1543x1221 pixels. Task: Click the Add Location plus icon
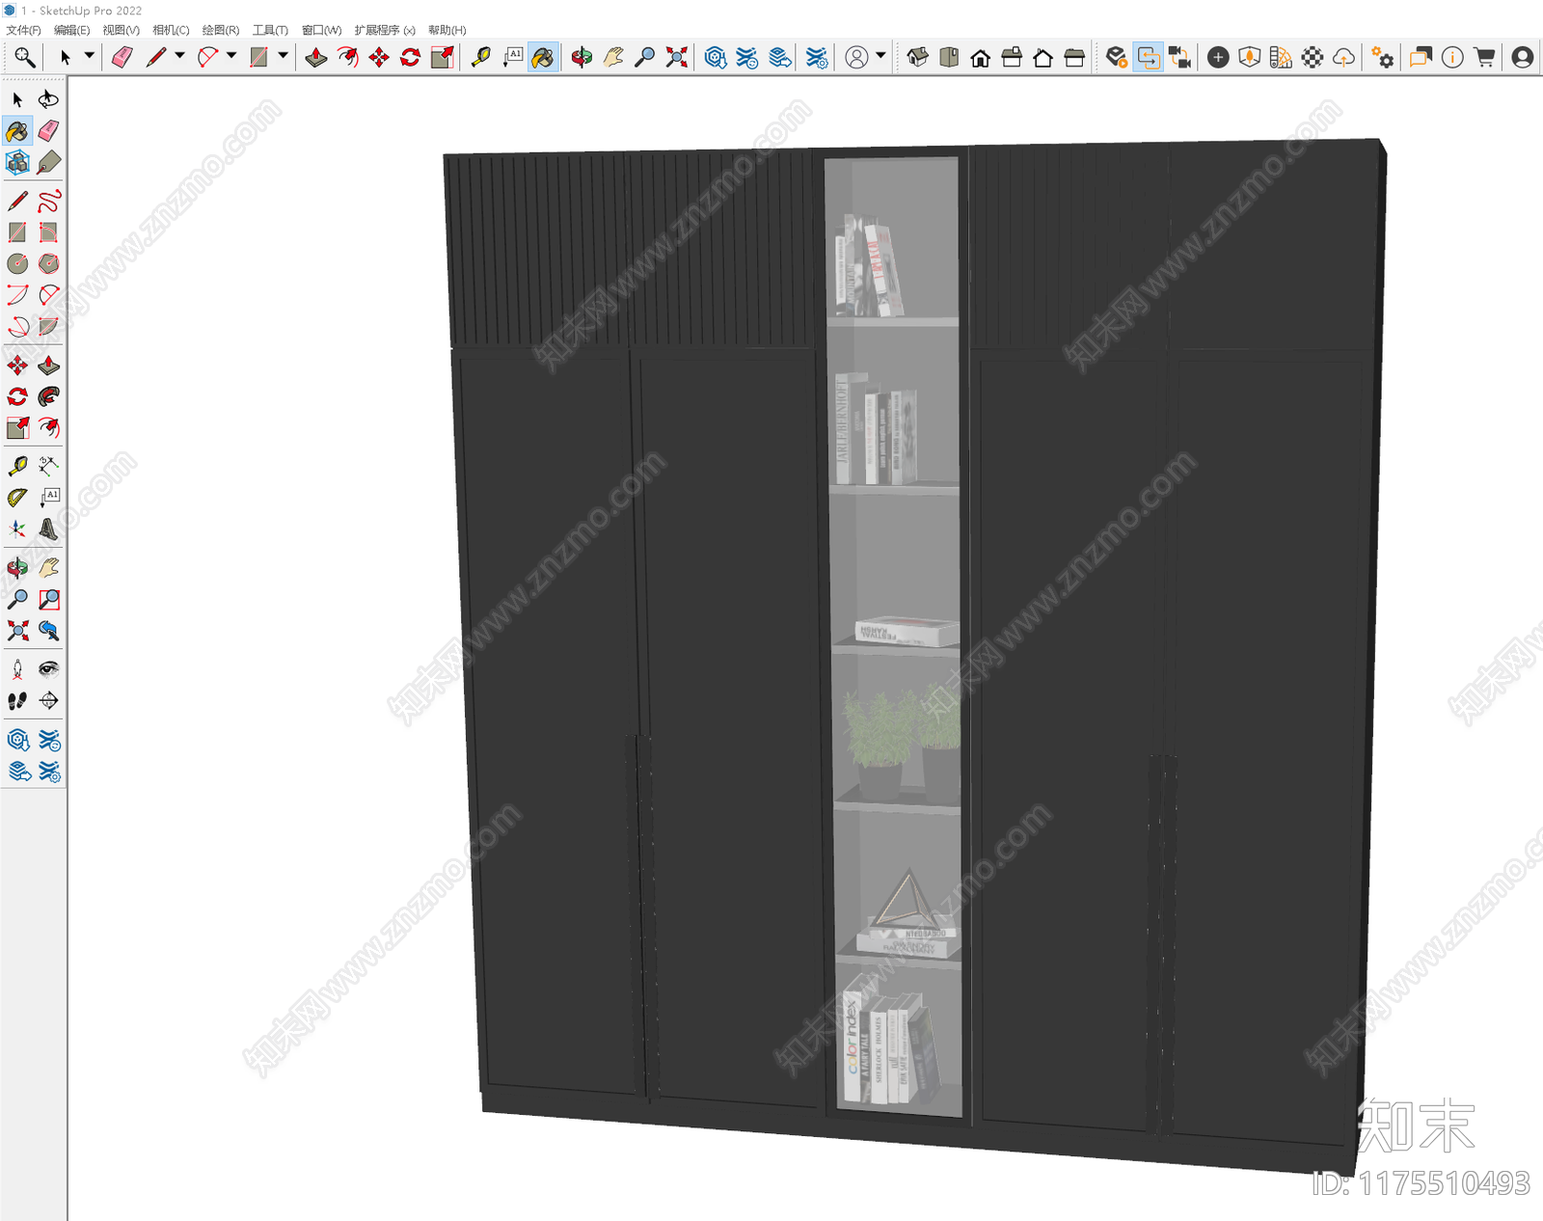(x=1218, y=58)
